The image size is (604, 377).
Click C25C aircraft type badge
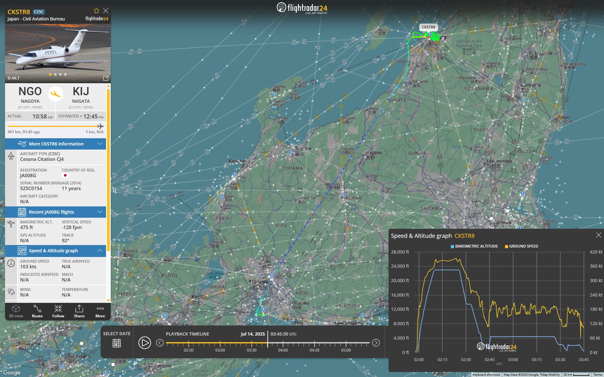[39, 12]
